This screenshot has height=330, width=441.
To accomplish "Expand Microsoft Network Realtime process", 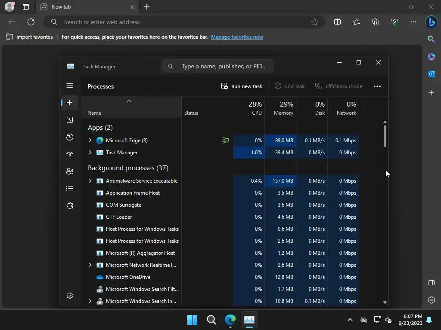I will 90,265.
